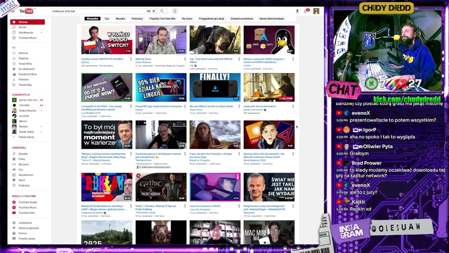The width and height of the screenshot is (449, 253).
Task: Open Do obejrzenia watch later list
Action: point(27,69)
